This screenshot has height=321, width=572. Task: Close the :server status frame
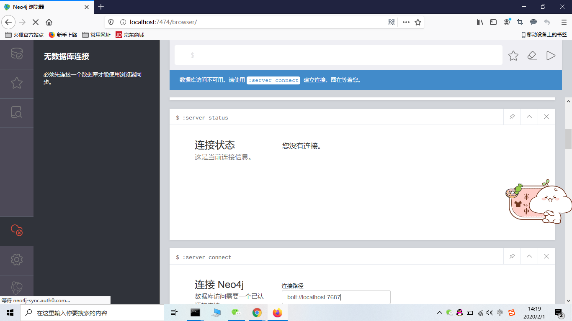pyautogui.click(x=546, y=117)
